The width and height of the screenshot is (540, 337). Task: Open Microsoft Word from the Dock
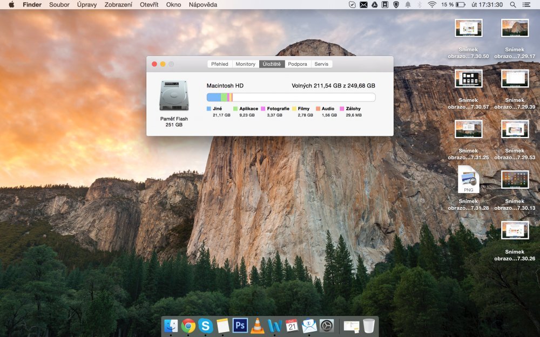click(274, 326)
